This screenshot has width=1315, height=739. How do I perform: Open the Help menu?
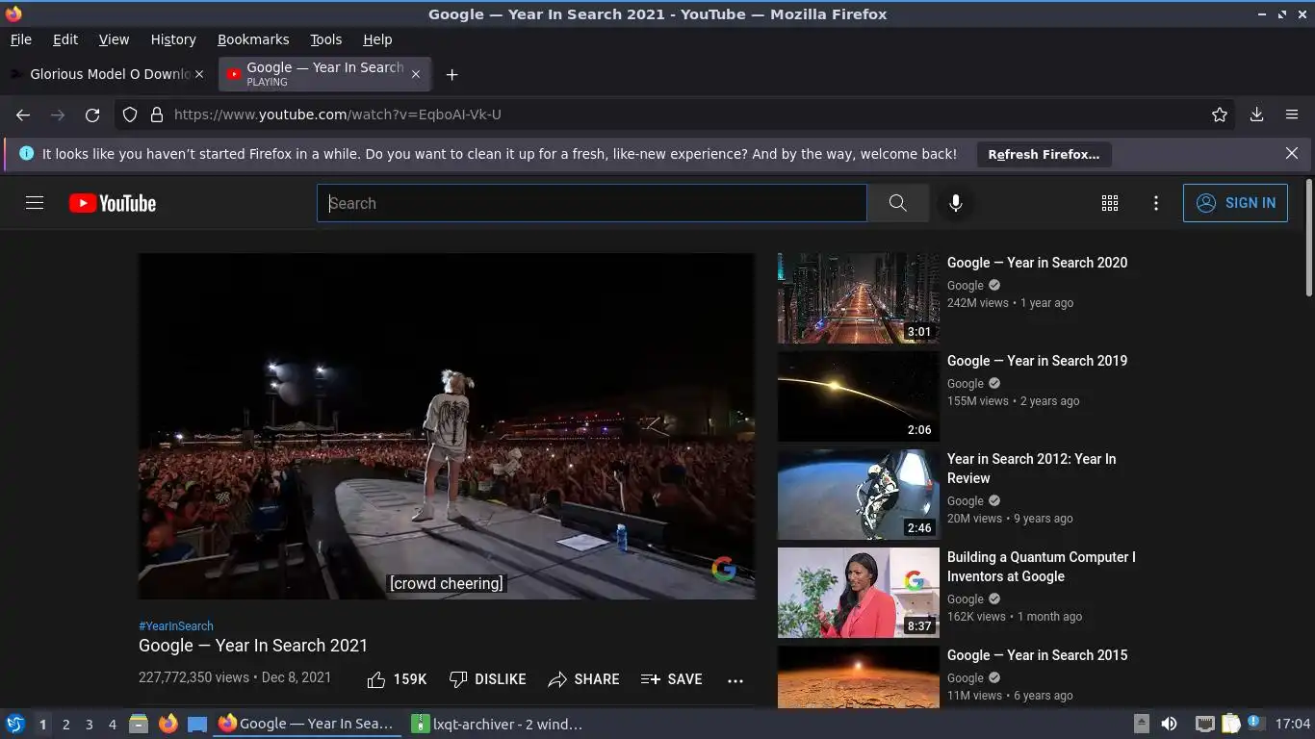[x=377, y=39]
